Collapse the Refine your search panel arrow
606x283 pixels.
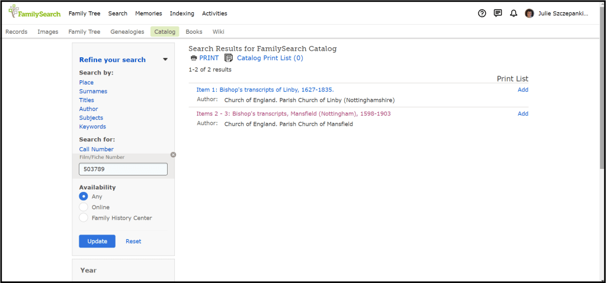[165, 60]
